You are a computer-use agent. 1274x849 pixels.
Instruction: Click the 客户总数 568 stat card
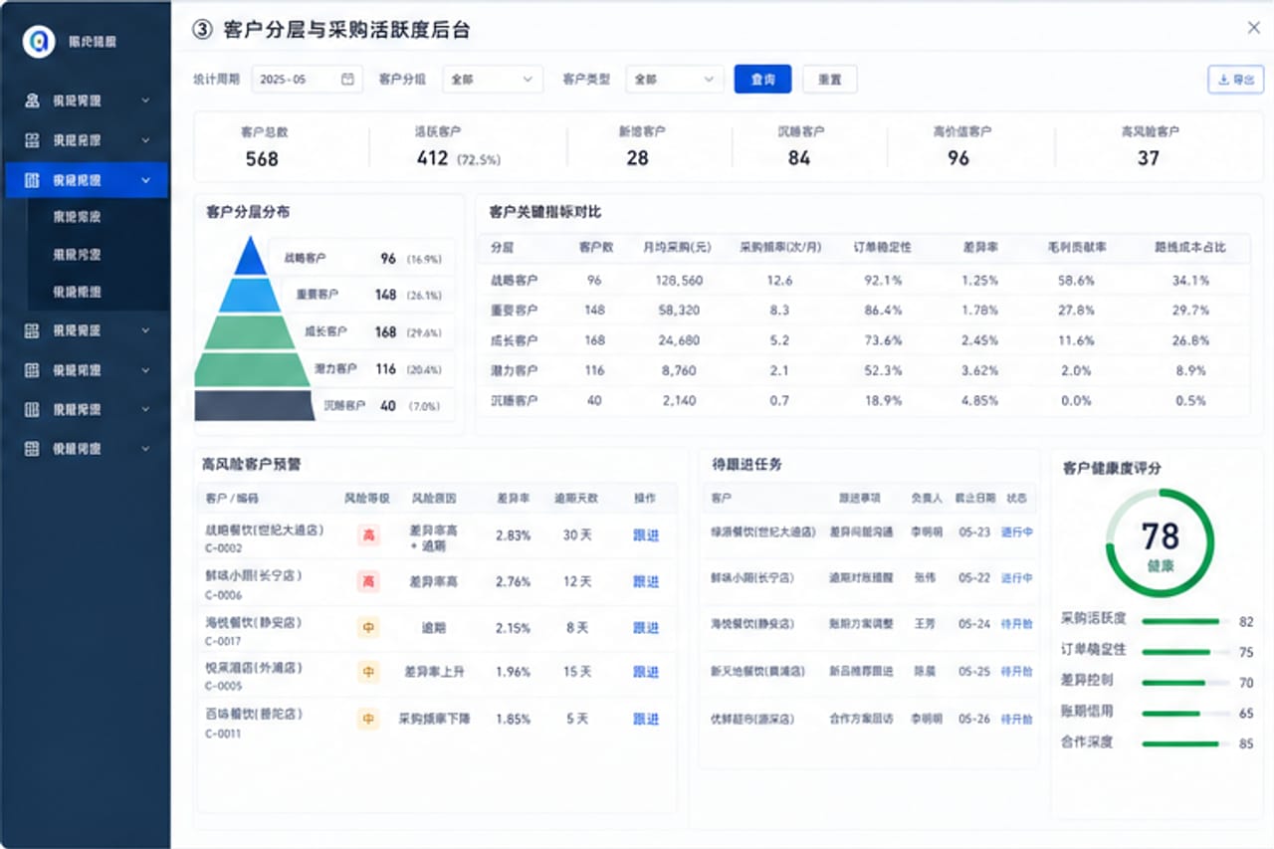pyautogui.click(x=263, y=147)
